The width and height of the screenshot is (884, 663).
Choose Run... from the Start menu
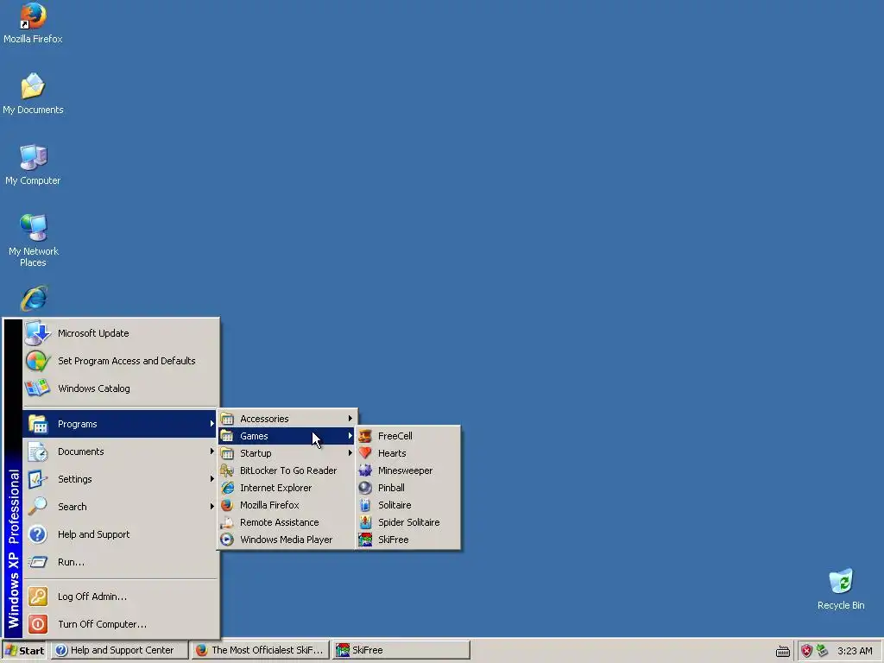point(120,561)
